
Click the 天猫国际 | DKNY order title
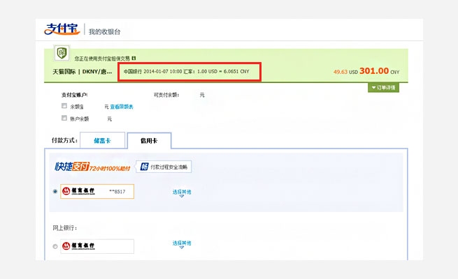[82, 72]
